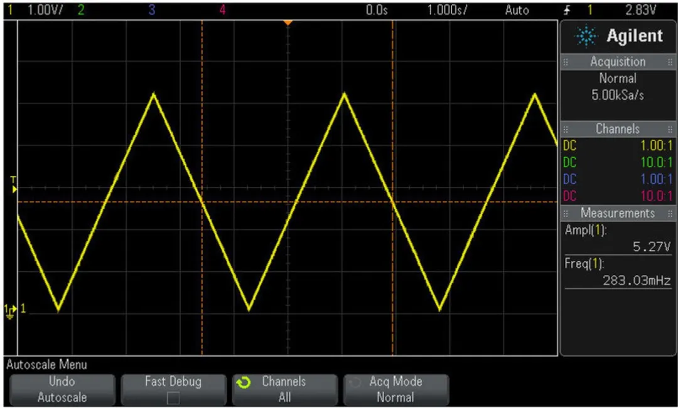Select the blue DC 1.00:1 channel row
Image resolution: width=678 pixels, height=408 pixels.
coord(618,179)
